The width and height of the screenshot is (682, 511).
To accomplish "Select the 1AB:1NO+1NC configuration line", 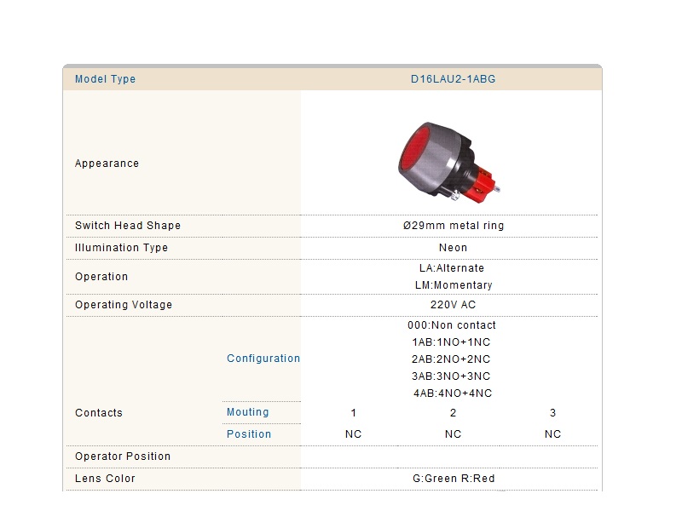I will pos(451,342).
